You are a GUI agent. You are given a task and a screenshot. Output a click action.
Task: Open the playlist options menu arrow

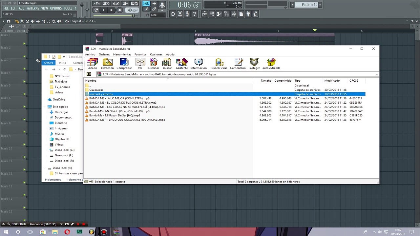[x=4, y=21]
